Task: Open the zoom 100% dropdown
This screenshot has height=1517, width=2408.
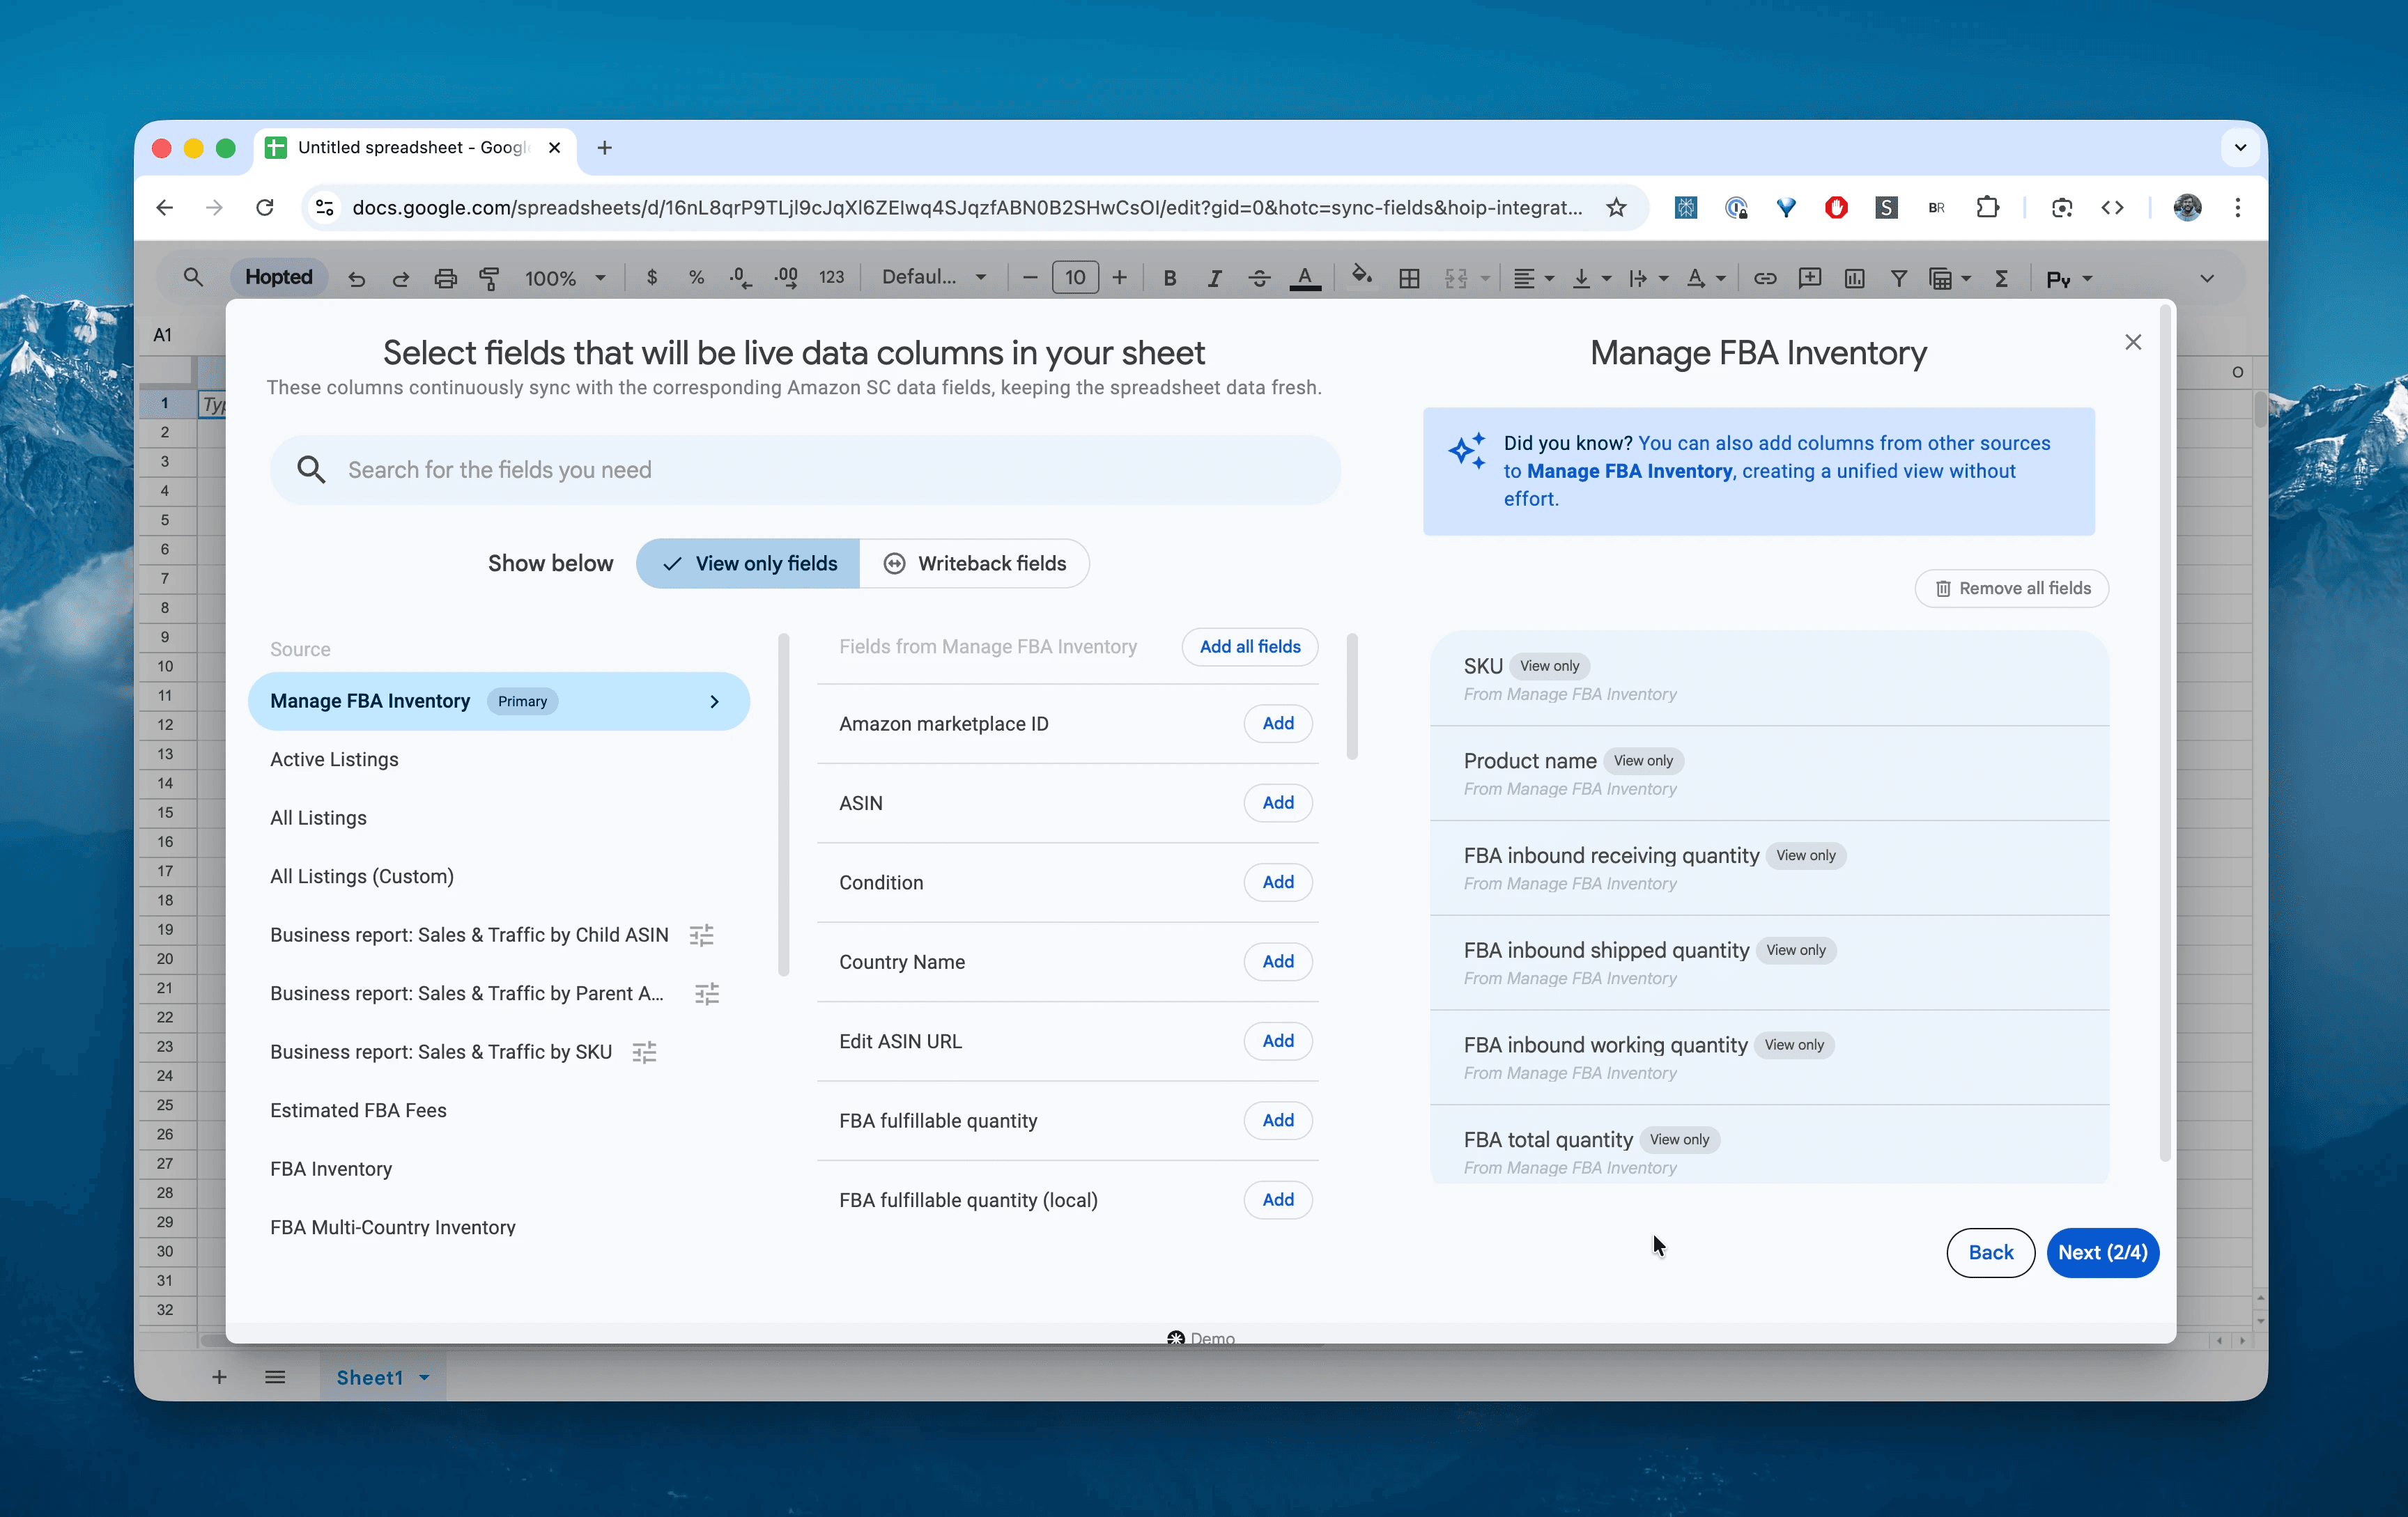Action: [565, 279]
